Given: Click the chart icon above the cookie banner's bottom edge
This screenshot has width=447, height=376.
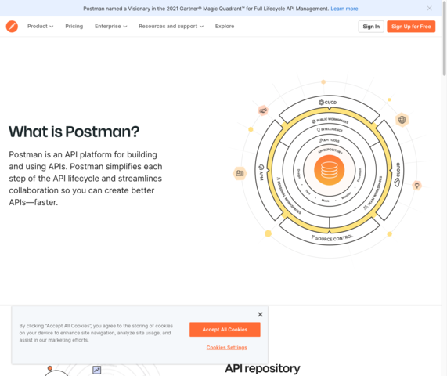Looking at the screenshot, I should (97, 370).
